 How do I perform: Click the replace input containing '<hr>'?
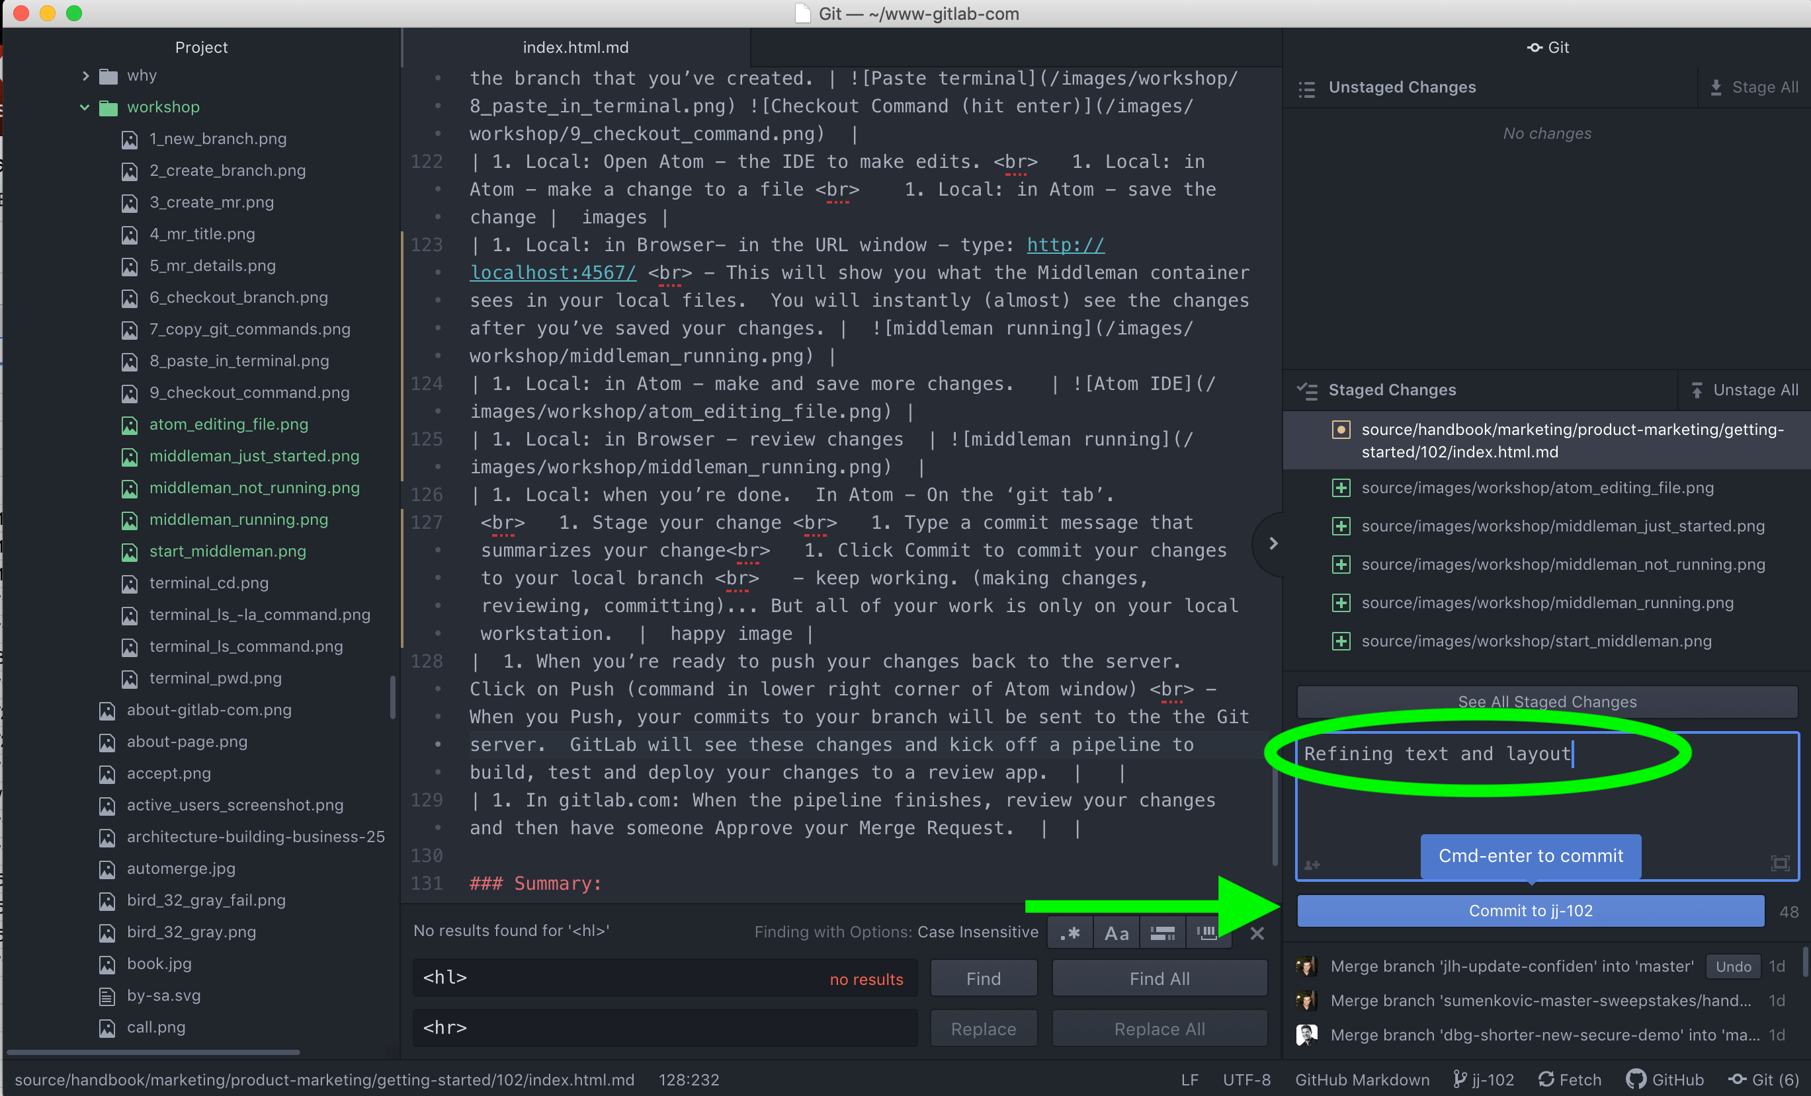pyautogui.click(x=665, y=1028)
